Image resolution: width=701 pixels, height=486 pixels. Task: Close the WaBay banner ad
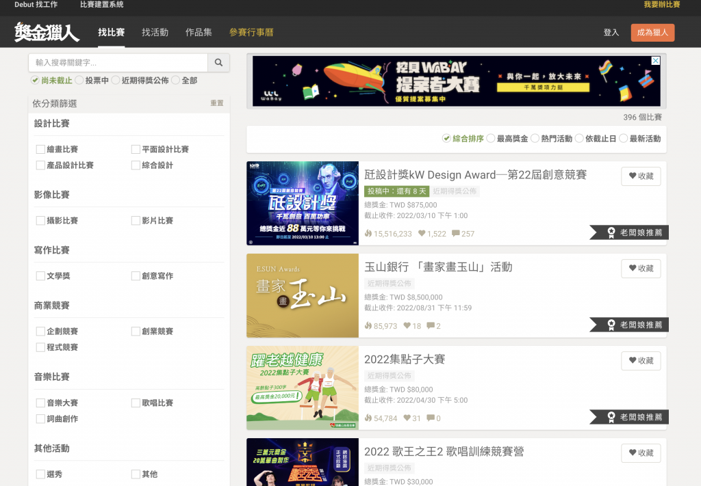(655, 61)
